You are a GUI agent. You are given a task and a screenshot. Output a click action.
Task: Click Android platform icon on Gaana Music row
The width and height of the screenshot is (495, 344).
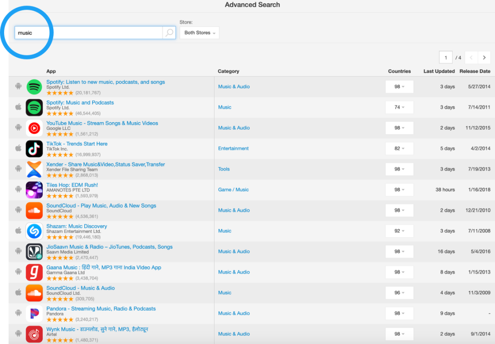point(18,272)
